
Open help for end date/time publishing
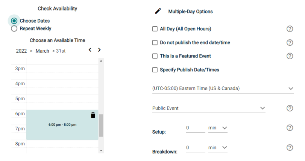click(290, 42)
